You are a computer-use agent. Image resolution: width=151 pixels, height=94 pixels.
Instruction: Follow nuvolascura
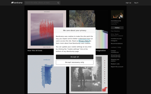(117, 28)
